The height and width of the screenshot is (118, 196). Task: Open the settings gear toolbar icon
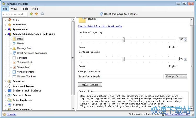coord(43,14)
